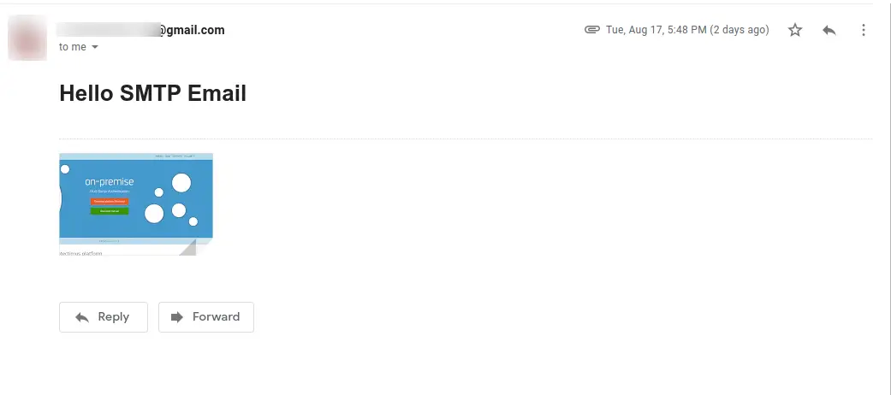Click the "Hello SMTP Email" heading text

(x=152, y=93)
